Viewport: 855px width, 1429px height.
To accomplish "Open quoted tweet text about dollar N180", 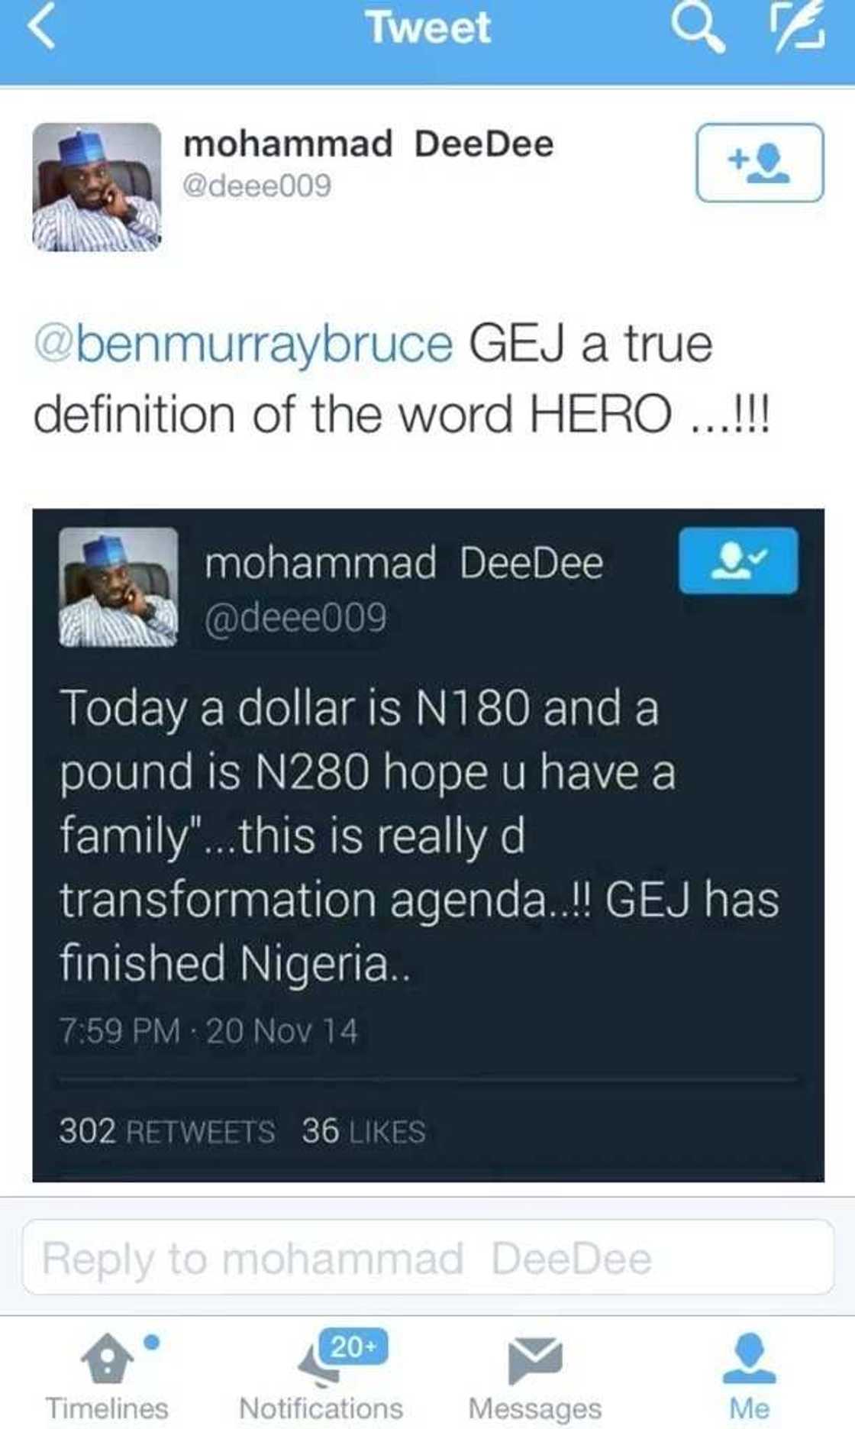I will pyautogui.click(x=420, y=835).
